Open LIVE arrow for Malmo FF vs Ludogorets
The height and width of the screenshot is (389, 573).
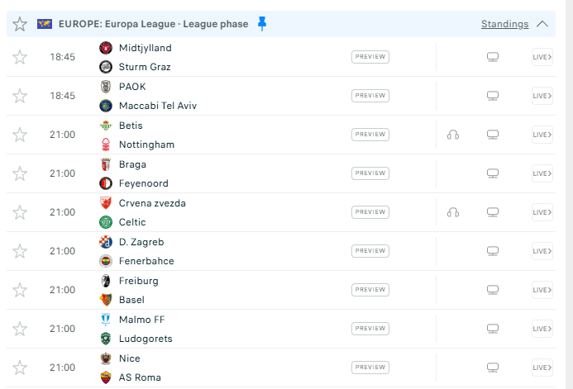click(542, 329)
